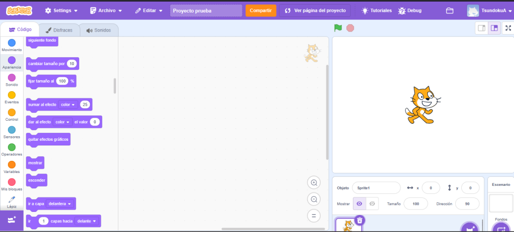The image size is (514, 232).
Task: Select the Operadores block category
Action: (12, 149)
